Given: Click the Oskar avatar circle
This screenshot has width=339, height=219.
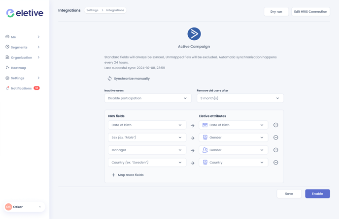Looking at the screenshot, I should pos(8,207).
